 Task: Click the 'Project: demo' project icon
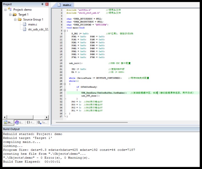(10, 9)
